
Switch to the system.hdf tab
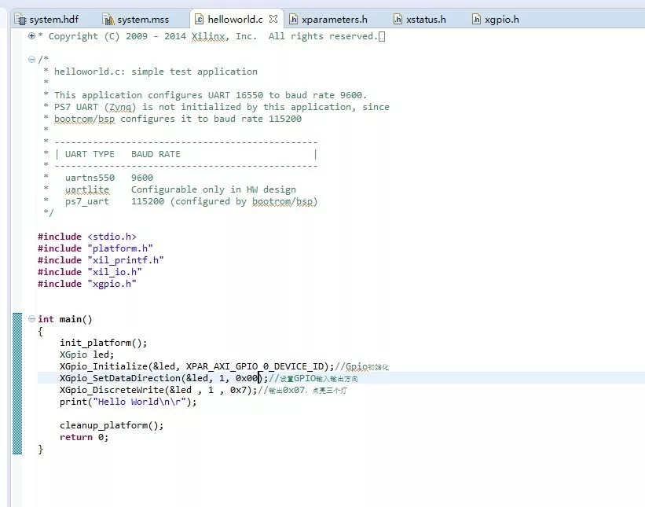[46, 20]
